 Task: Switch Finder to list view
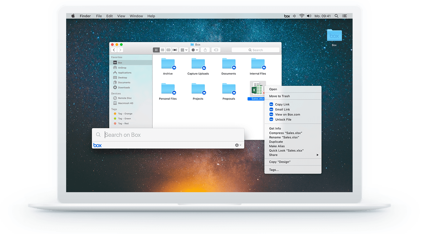click(163, 50)
